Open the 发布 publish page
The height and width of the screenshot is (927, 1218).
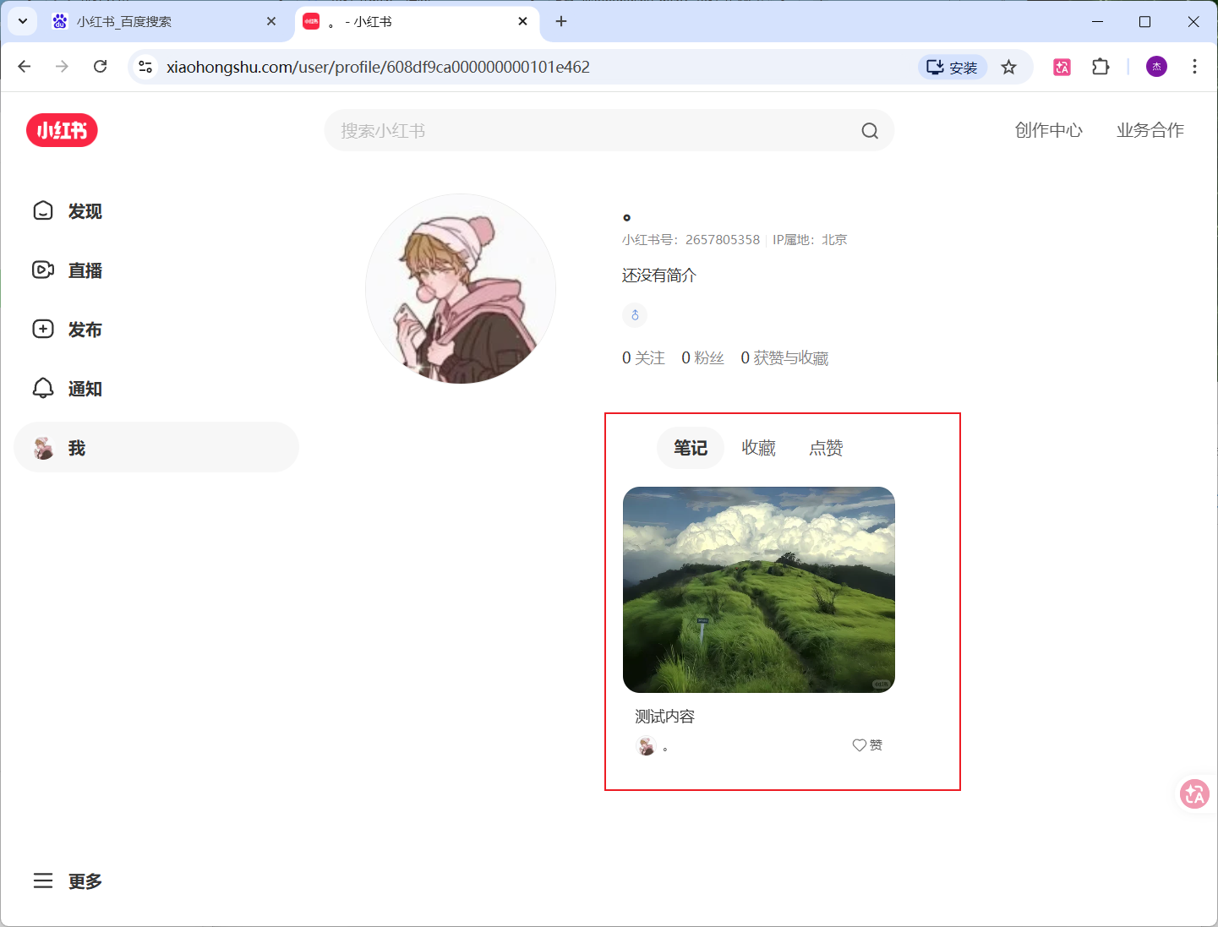68,330
